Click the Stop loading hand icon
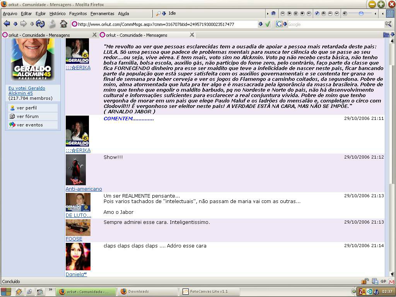The image size is (396, 297). point(52,24)
